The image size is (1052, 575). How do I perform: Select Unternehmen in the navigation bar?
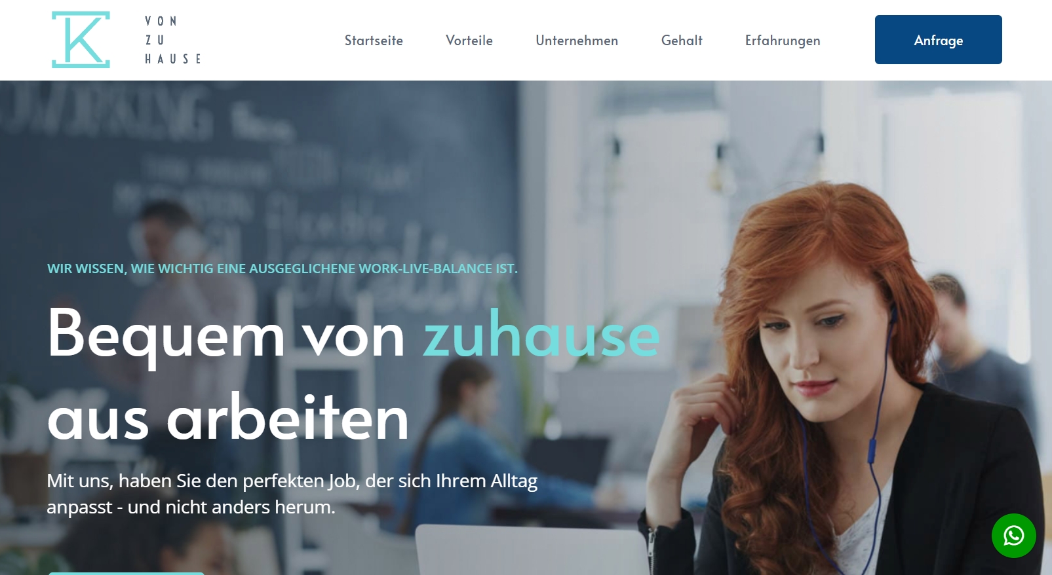tap(577, 41)
